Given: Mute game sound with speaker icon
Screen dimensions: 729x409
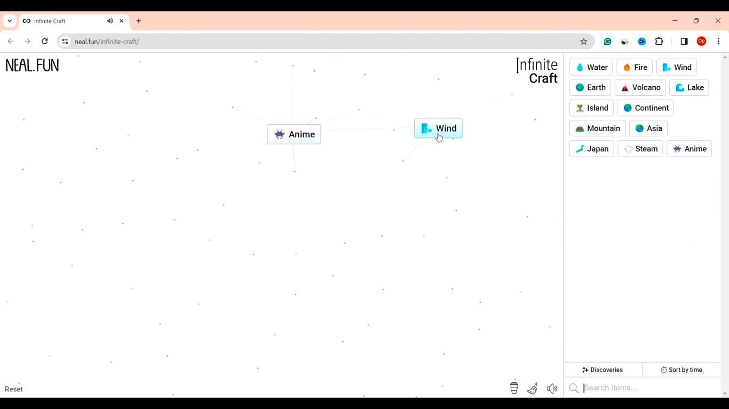Looking at the screenshot, I should coord(552,388).
